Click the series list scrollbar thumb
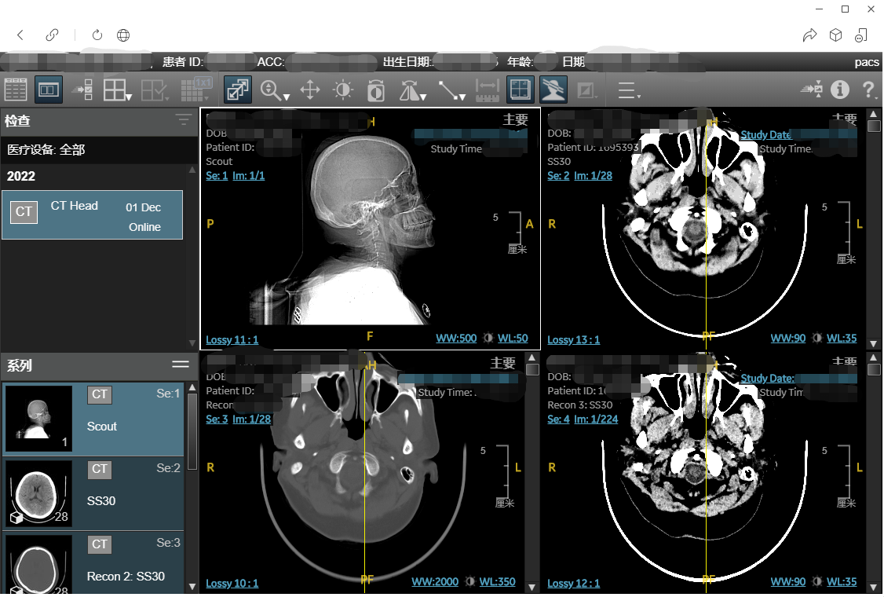Screen dimensions: 884x597 [192, 430]
